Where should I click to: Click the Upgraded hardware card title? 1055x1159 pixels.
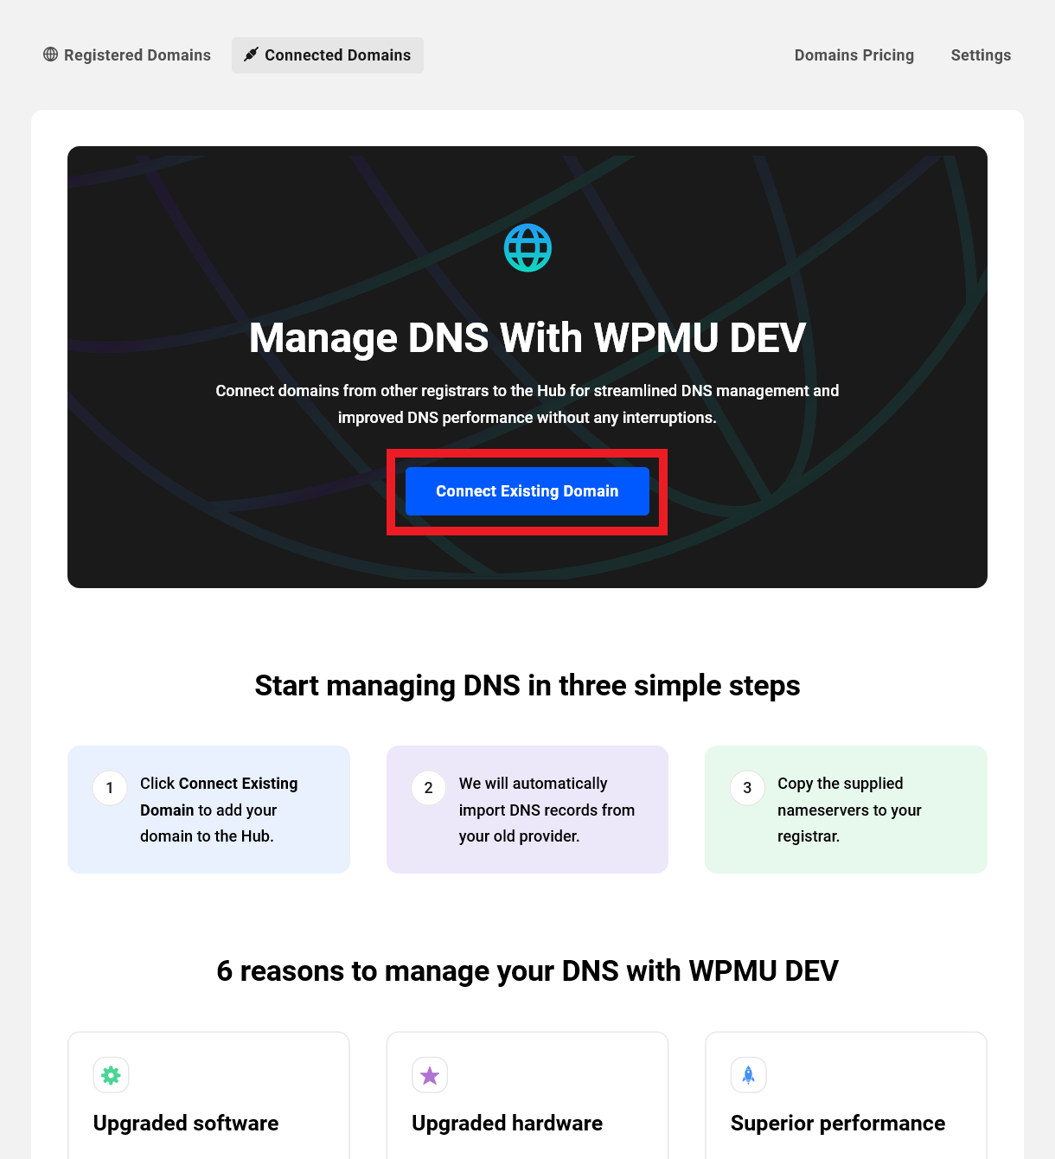508,1123
